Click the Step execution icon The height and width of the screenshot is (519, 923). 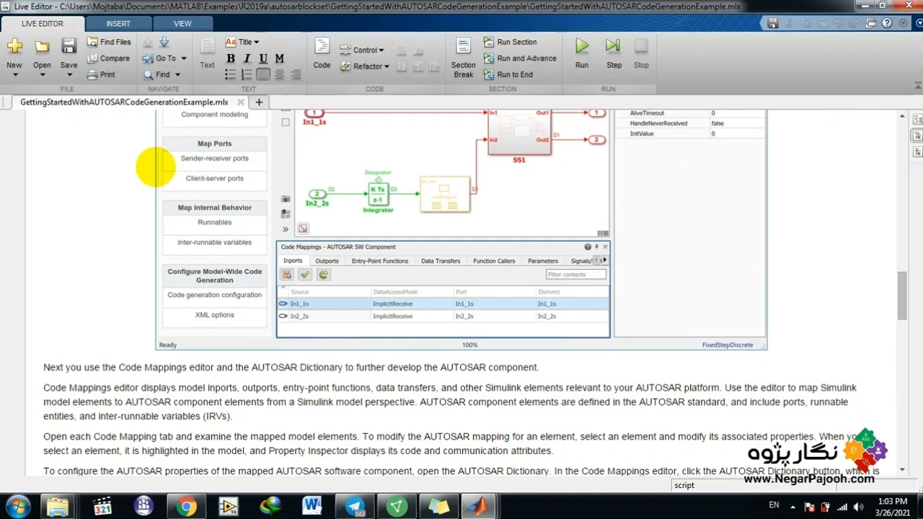[613, 48]
